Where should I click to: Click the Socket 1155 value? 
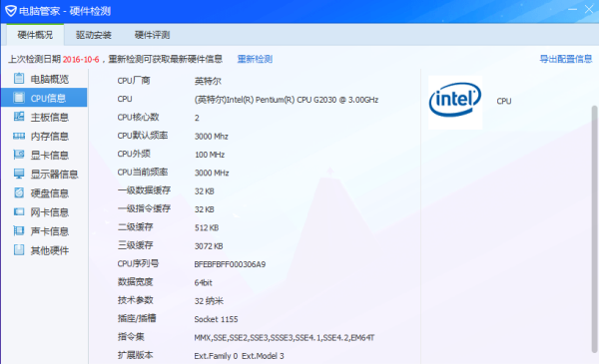pyautogui.click(x=216, y=319)
